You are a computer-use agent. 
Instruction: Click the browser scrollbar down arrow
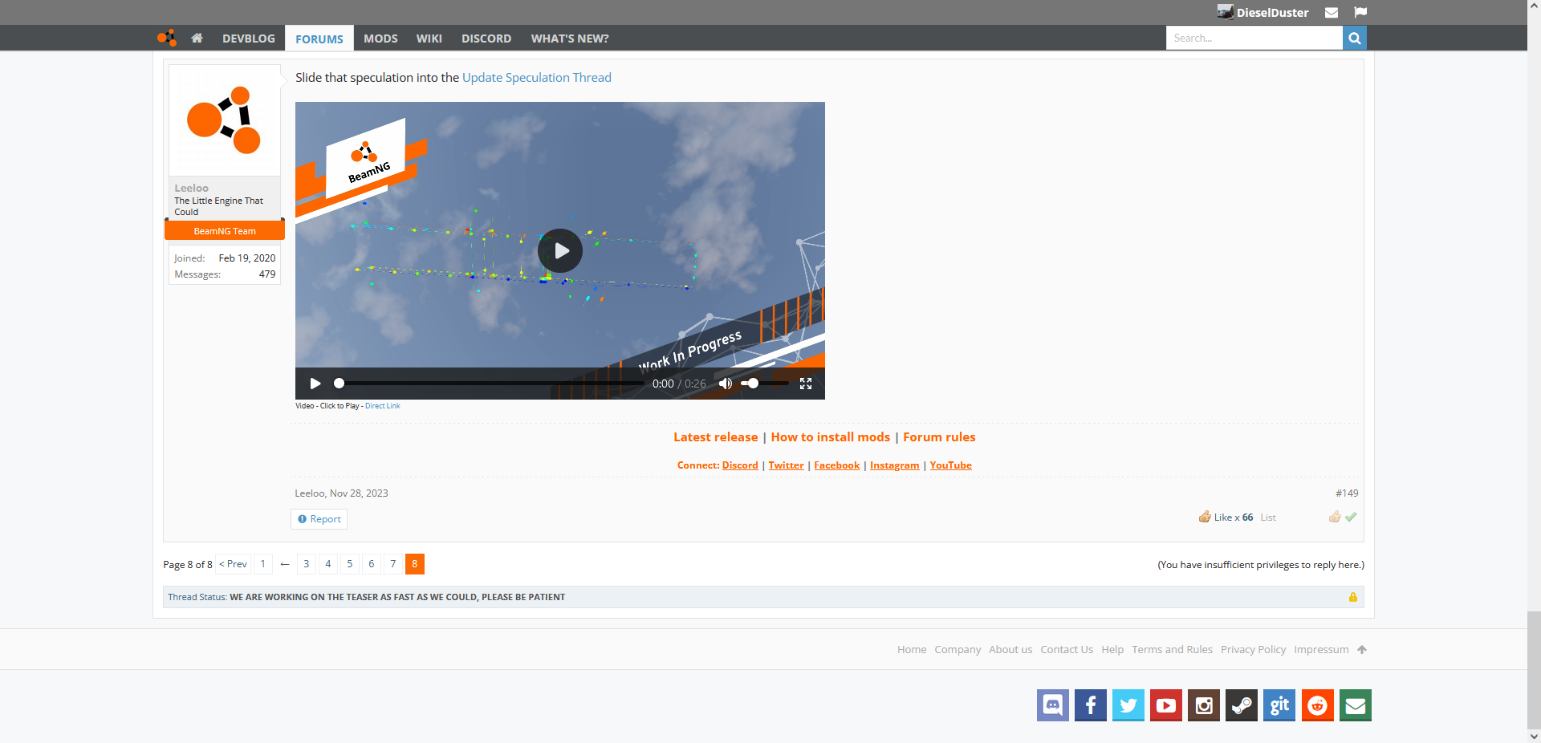tap(1534, 736)
